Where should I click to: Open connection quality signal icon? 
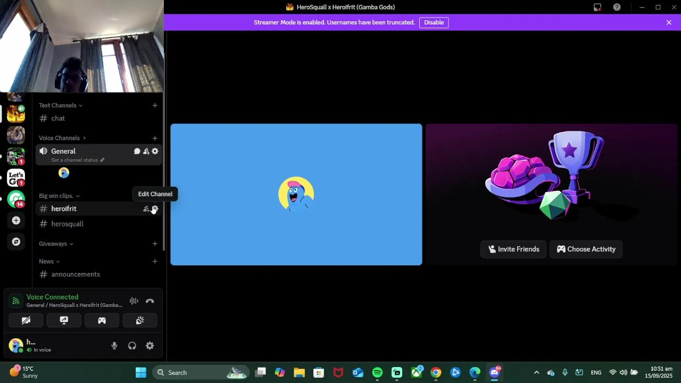pos(16,301)
